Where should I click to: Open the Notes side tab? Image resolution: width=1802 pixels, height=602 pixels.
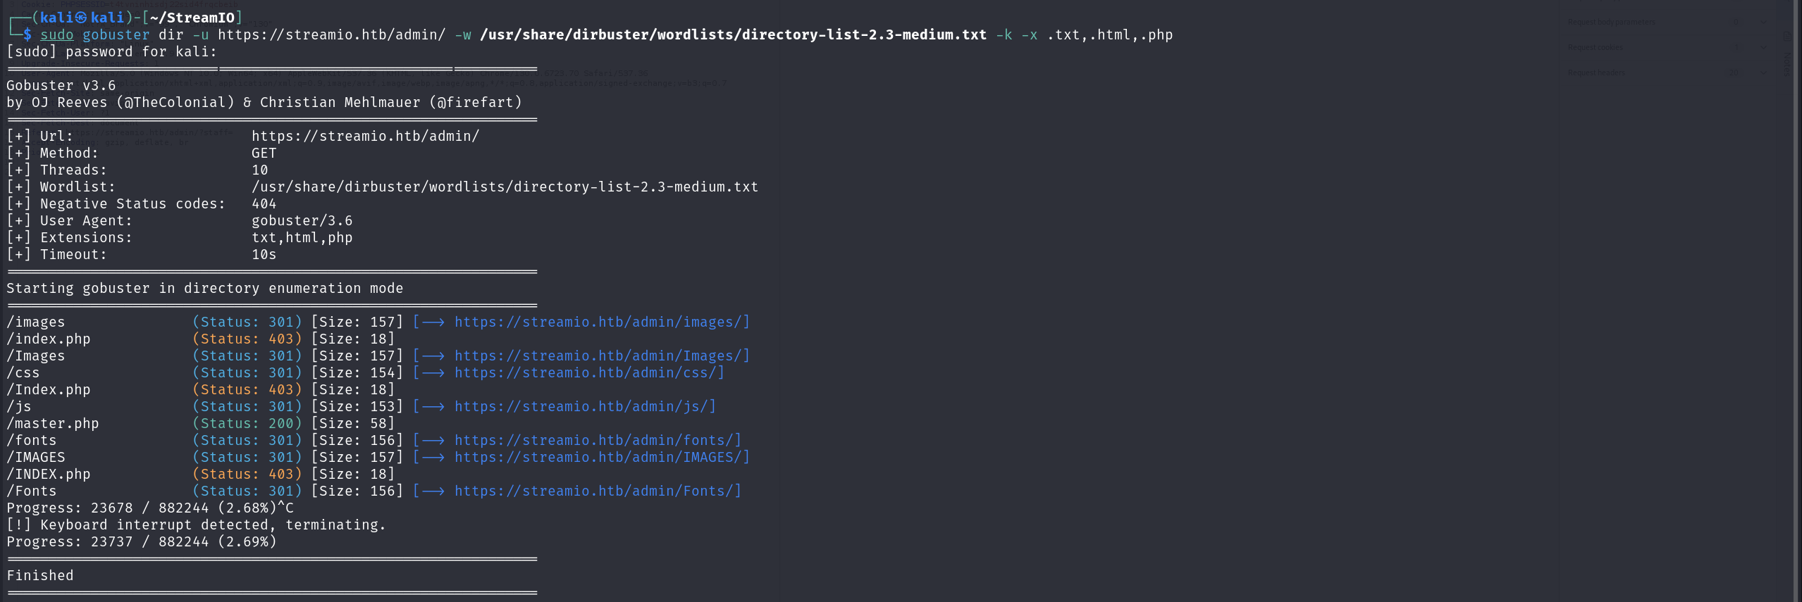(1786, 63)
